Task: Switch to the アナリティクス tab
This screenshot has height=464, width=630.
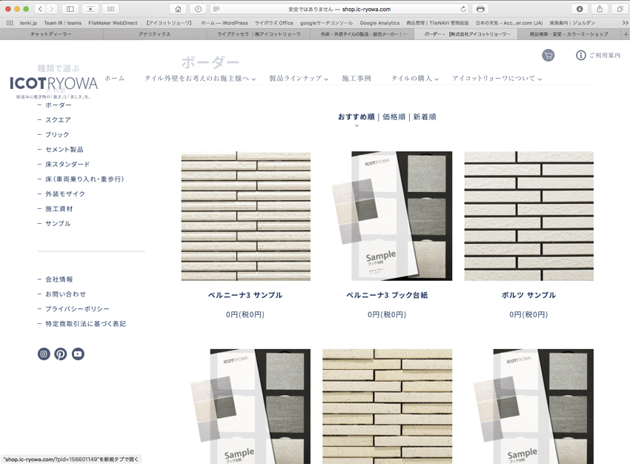Action: [155, 35]
